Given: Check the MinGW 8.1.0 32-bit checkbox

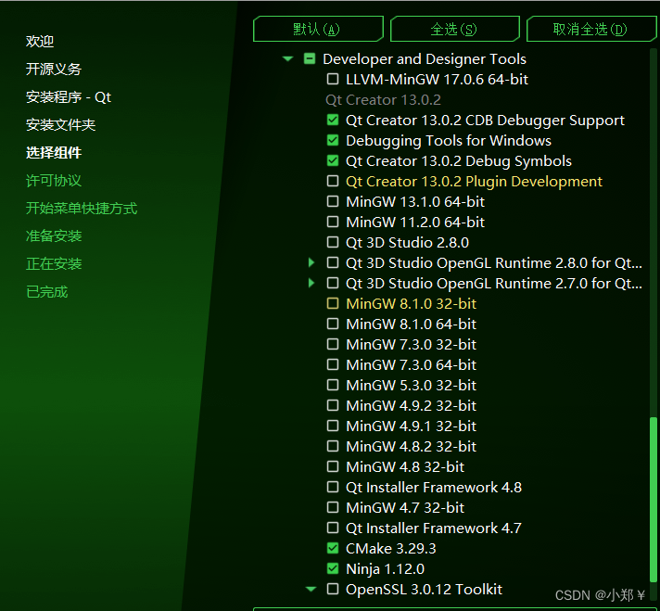Looking at the screenshot, I should [x=333, y=303].
